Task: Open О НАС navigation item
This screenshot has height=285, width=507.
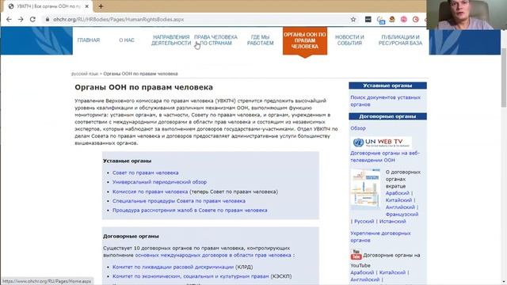Action: [x=127, y=40]
